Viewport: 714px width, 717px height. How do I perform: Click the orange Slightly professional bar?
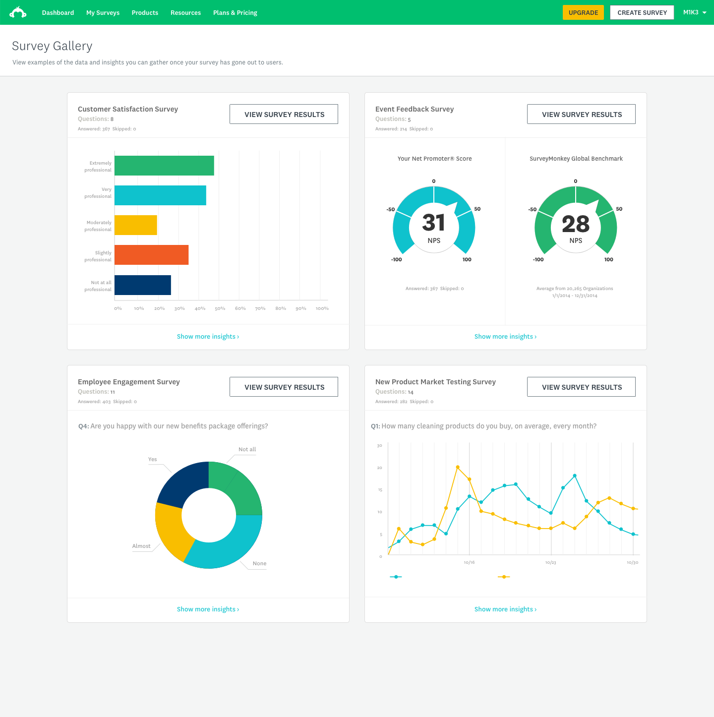coord(151,255)
